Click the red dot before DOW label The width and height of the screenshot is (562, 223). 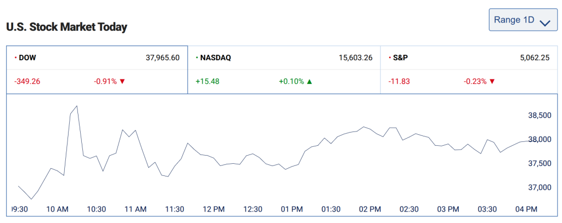[15, 58]
